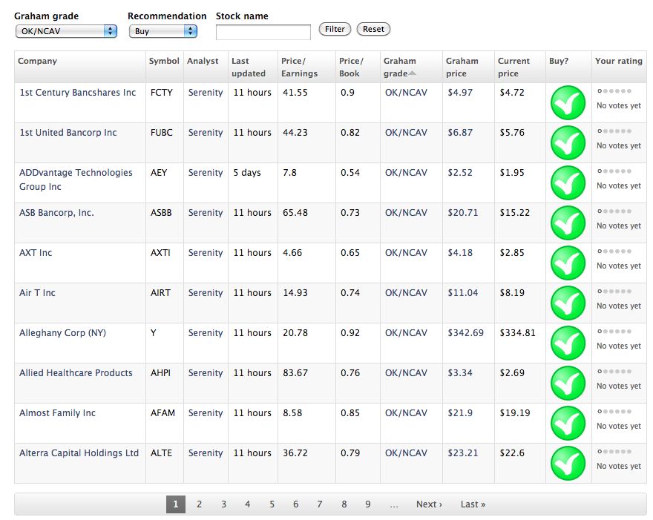Screen dimensions: 653x520
Task: Go to results page 6
Action: coord(295,504)
